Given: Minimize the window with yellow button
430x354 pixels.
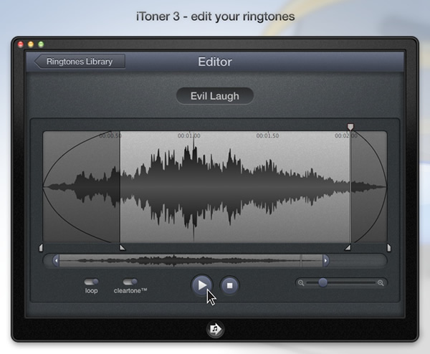Looking at the screenshot, I should 31,44.
